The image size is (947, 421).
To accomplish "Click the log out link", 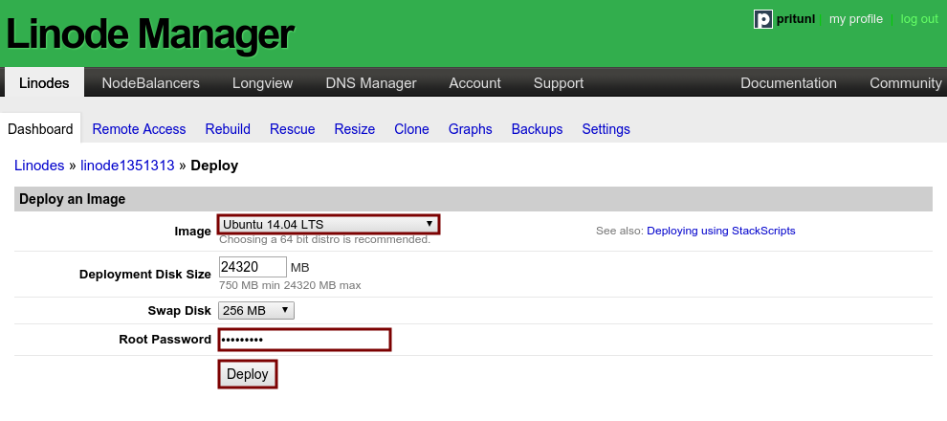I will click(919, 19).
